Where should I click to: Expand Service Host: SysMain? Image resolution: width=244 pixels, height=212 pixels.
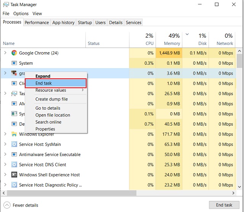(5, 144)
